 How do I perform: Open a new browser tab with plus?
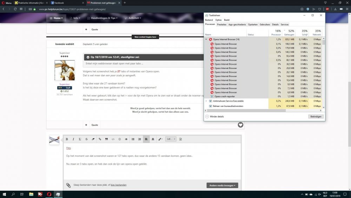[125, 3]
